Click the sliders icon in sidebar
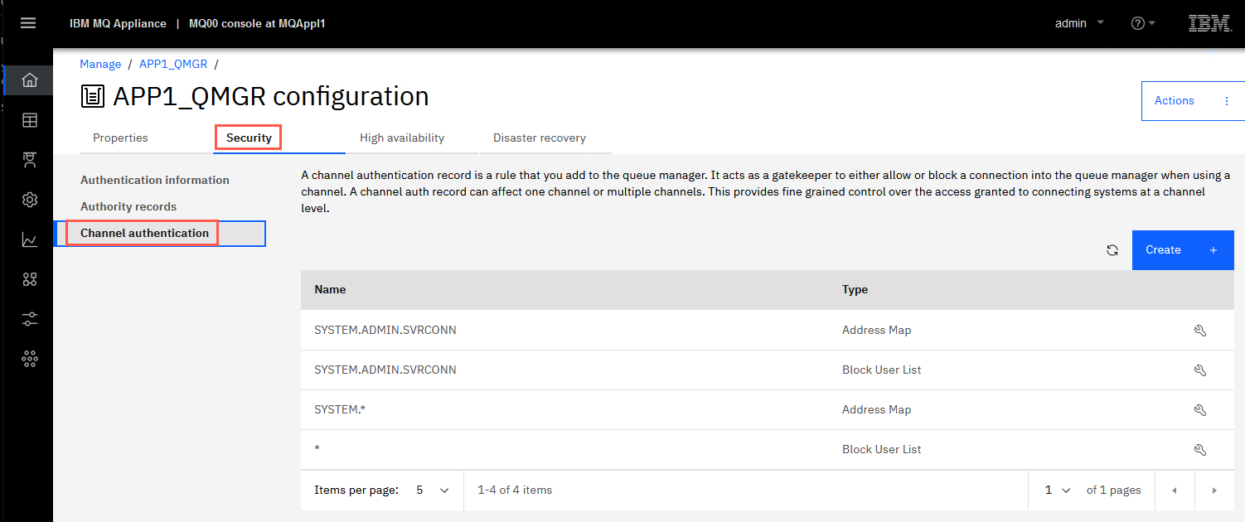1245x522 pixels. pos(30,319)
